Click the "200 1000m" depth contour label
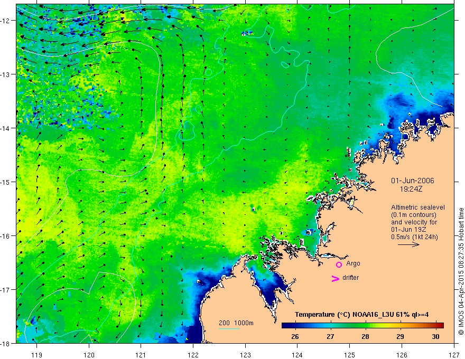465x359 pixels. tap(236, 323)
